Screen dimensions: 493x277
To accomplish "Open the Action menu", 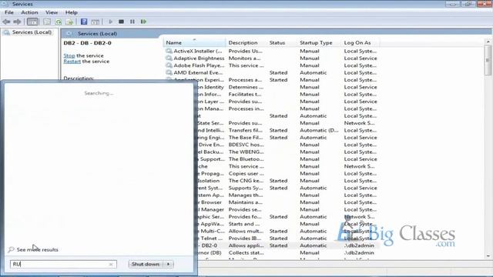I will pyautogui.click(x=29, y=12).
